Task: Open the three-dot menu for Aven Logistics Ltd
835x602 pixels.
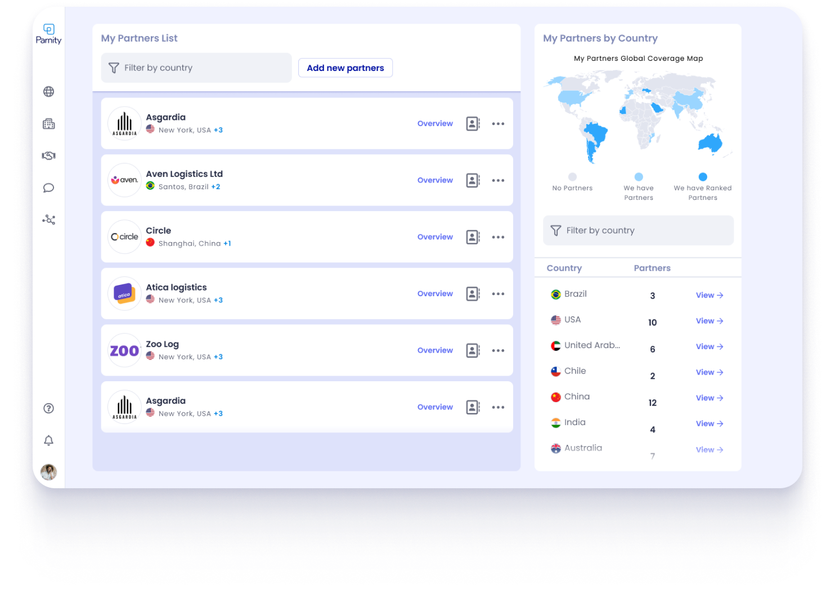Action: point(498,180)
